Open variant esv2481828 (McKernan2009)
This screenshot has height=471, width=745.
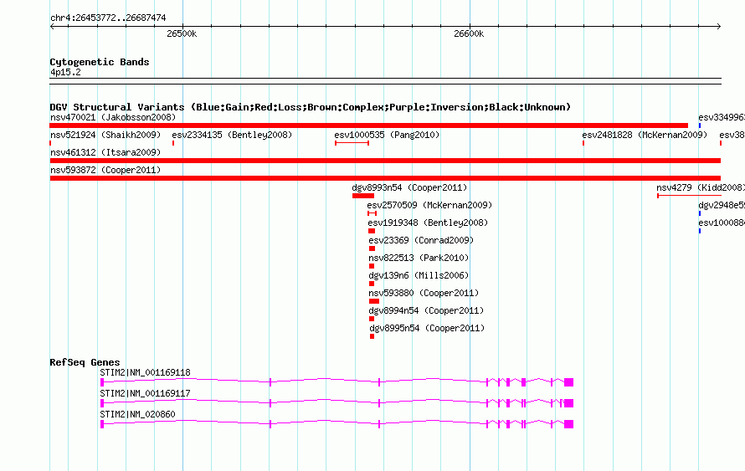point(645,135)
